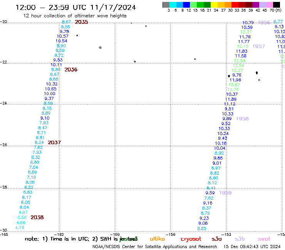Click the wave height value 8.77
Viewport: 285px width, 250px height.
point(278,22)
